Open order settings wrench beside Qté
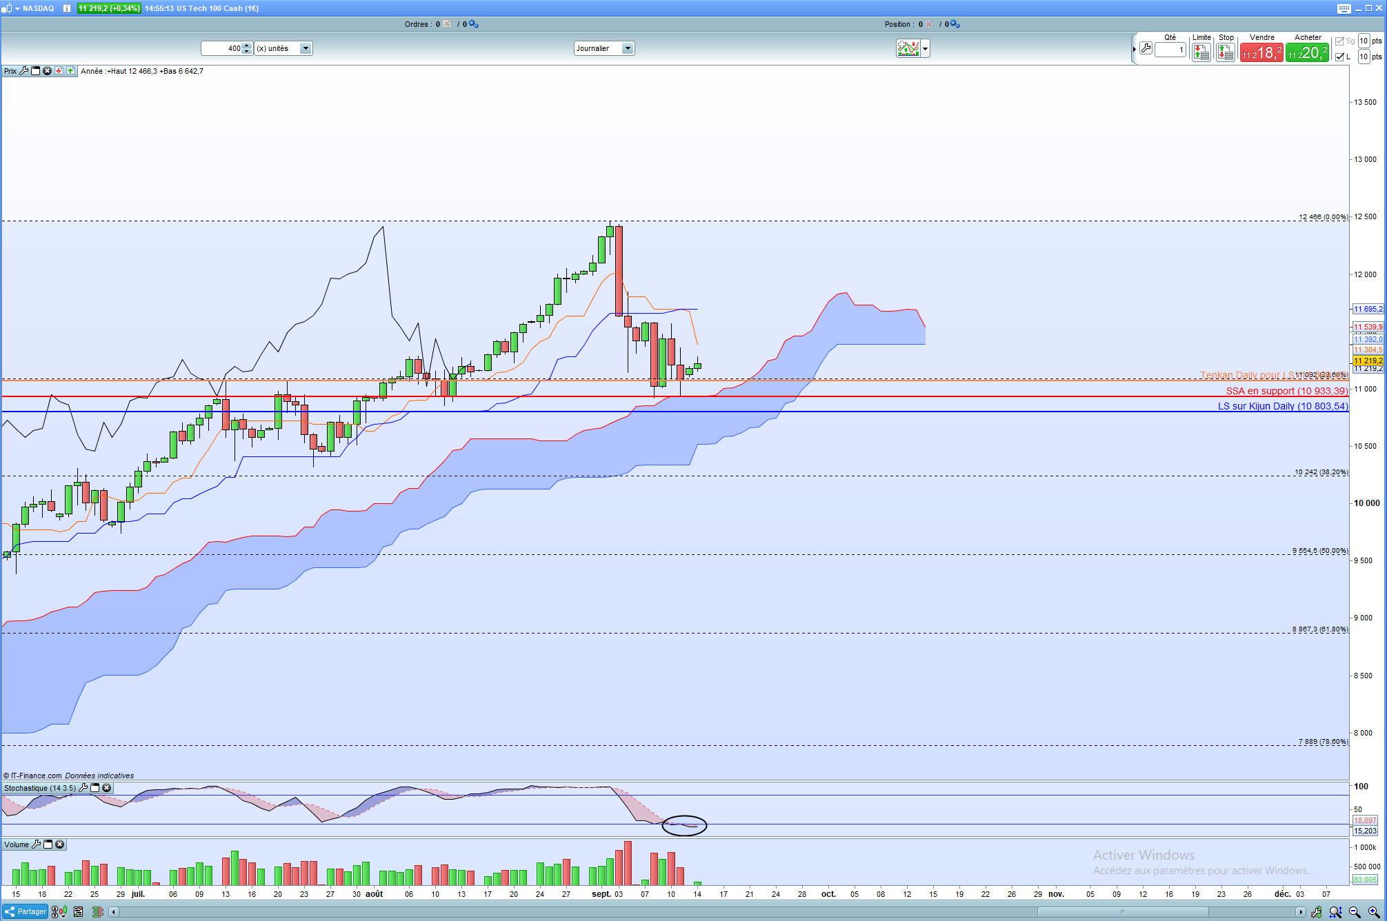1387x921 pixels. coord(1146,48)
